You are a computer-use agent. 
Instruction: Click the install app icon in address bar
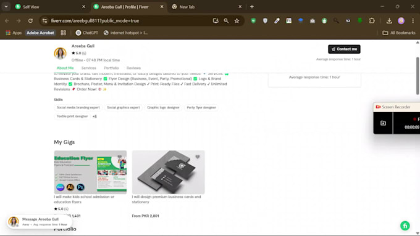(216, 21)
